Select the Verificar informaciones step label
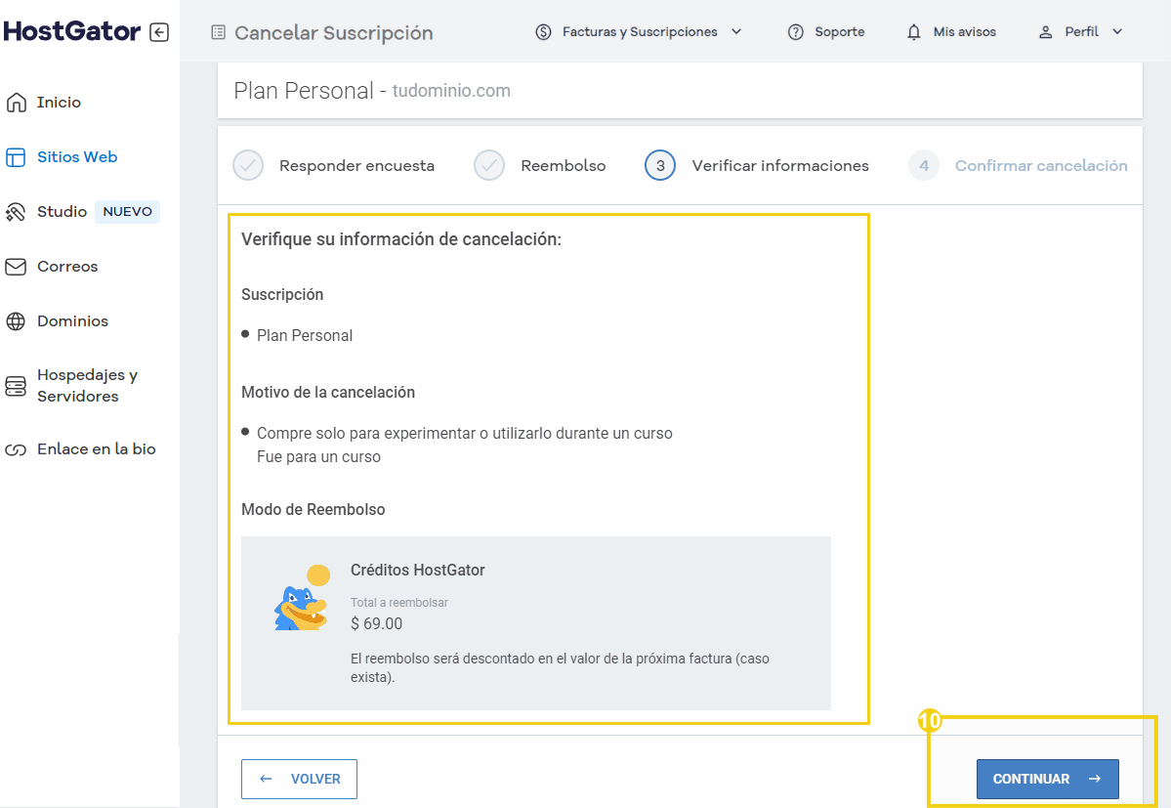Screen dimensions: 1171x808 tap(780, 166)
